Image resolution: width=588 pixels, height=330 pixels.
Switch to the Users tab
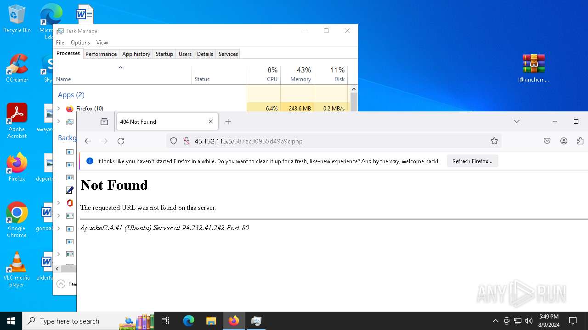coord(185,54)
